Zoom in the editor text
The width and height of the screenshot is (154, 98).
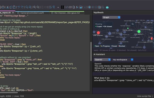(34, 7)
